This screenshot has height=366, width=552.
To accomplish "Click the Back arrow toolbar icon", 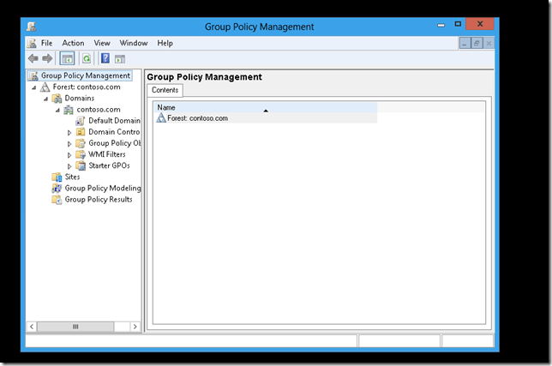I will click(33, 58).
